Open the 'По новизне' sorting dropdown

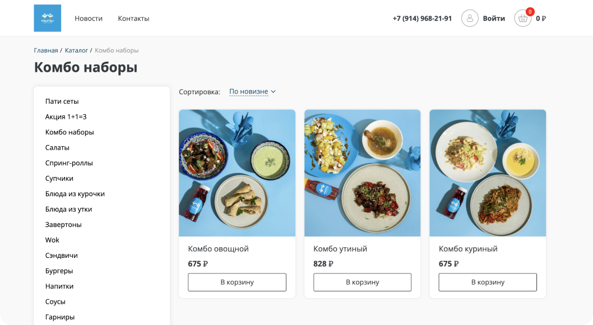coord(252,91)
